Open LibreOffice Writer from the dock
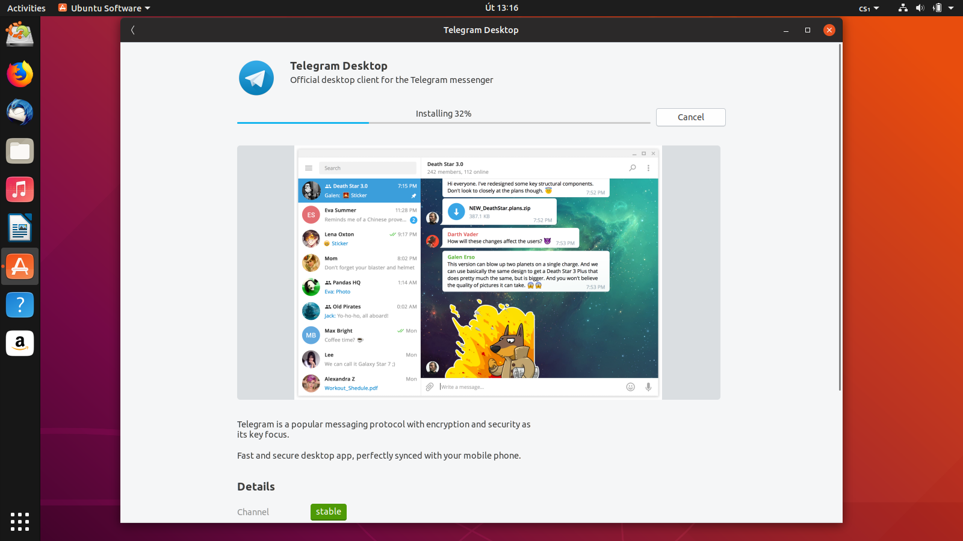 (x=20, y=228)
